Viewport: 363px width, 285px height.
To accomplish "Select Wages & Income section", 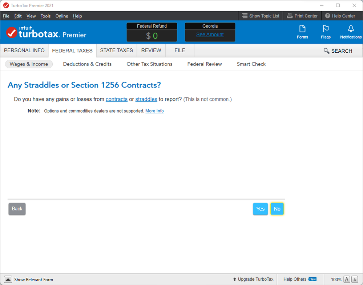I will 29,64.
